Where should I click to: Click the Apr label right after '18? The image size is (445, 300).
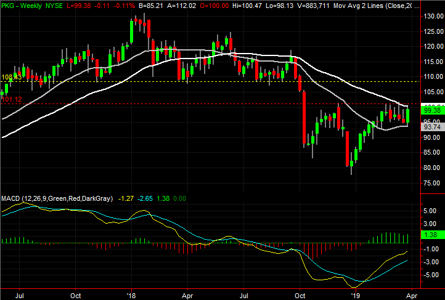point(187,296)
